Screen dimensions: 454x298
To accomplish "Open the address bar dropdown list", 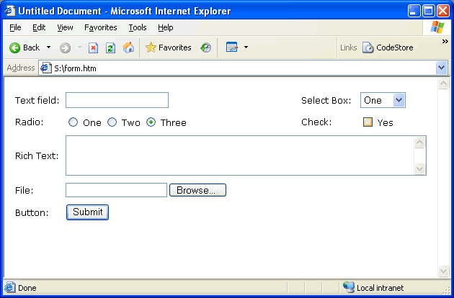I will [x=442, y=68].
